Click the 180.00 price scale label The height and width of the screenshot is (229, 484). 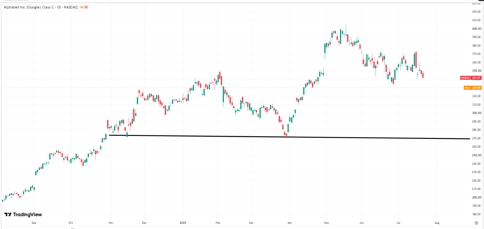click(x=477, y=214)
